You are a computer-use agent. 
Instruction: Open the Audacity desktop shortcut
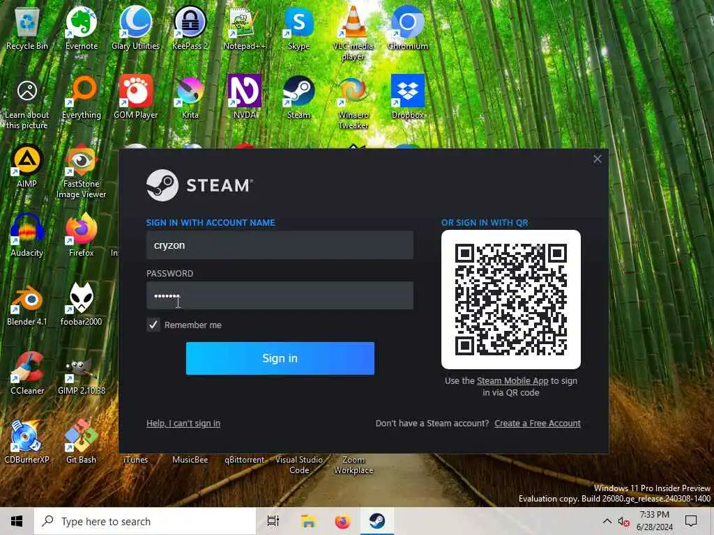27,235
